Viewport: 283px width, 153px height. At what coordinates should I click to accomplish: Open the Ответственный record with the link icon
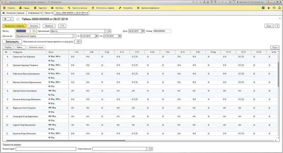[x=151, y=149]
